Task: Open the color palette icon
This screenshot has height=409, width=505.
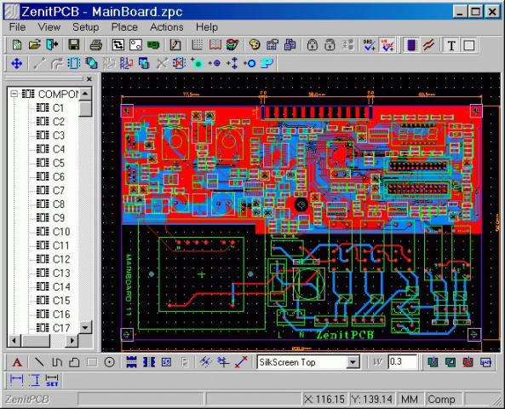Action: click(x=255, y=45)
